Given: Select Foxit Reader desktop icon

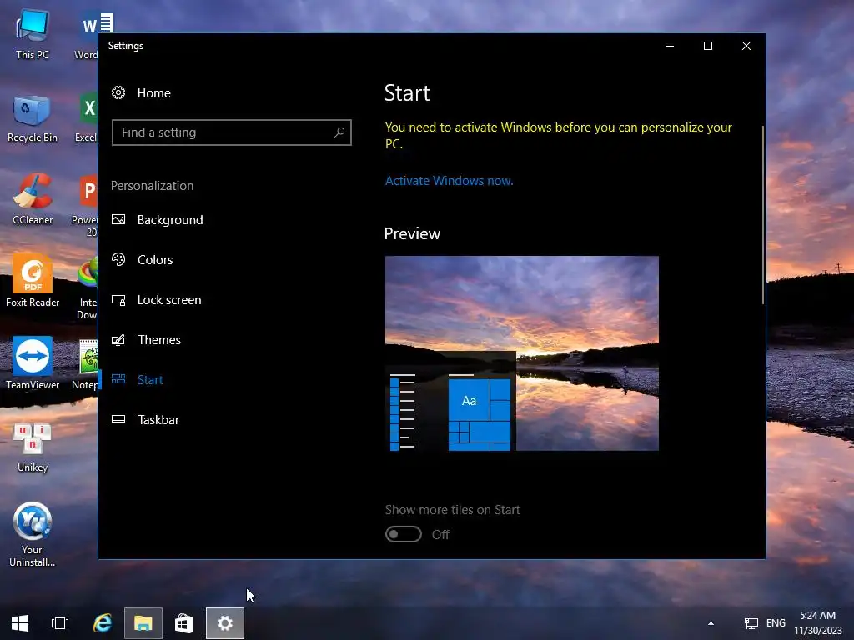Looking at the screenshot, I should [33, 281].
